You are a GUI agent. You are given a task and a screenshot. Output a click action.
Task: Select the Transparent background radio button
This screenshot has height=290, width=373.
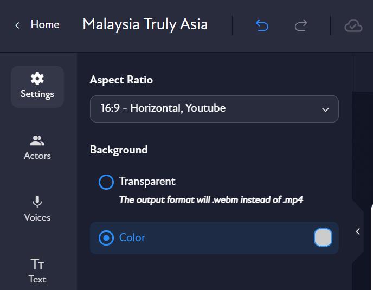click(106, 182)
